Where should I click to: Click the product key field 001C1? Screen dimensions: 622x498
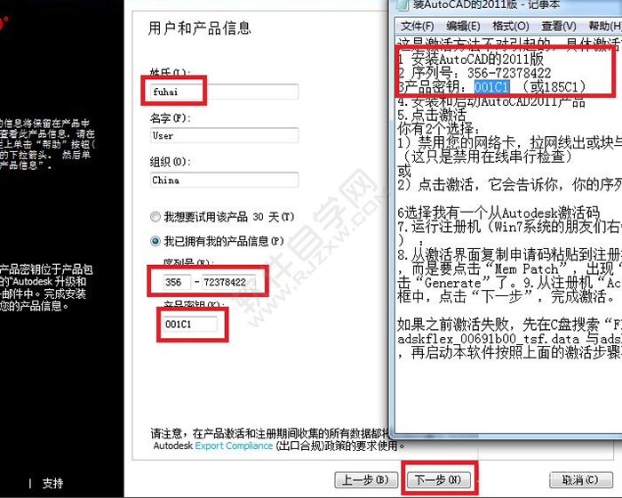190,324
